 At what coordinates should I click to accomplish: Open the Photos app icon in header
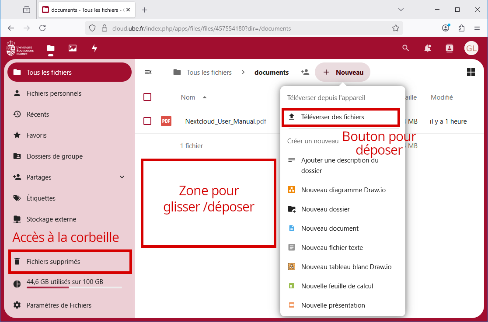click(73, 48)
